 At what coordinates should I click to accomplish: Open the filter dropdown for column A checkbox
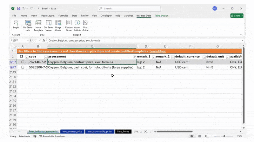27,57
